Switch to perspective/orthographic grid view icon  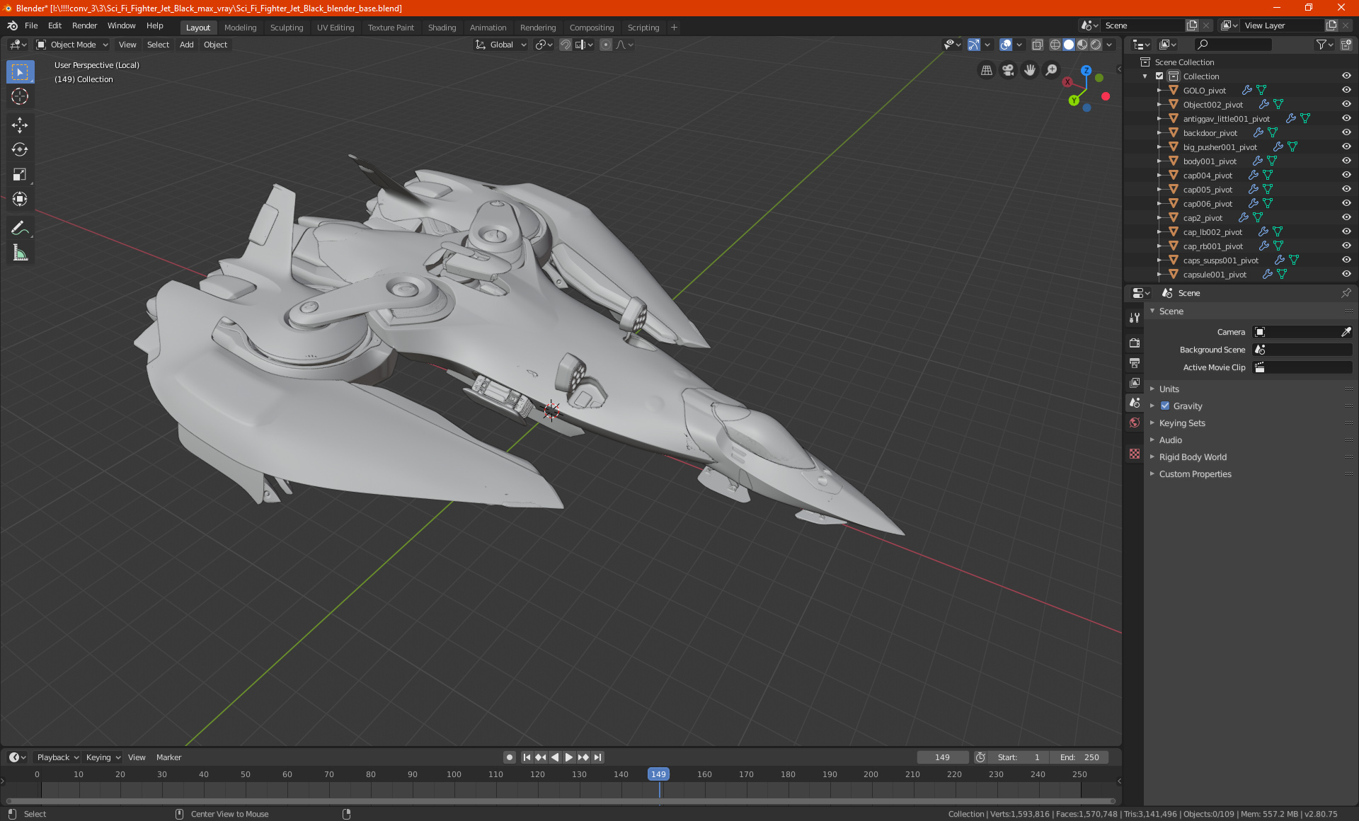pyautogui.click(x=986, y=70)
